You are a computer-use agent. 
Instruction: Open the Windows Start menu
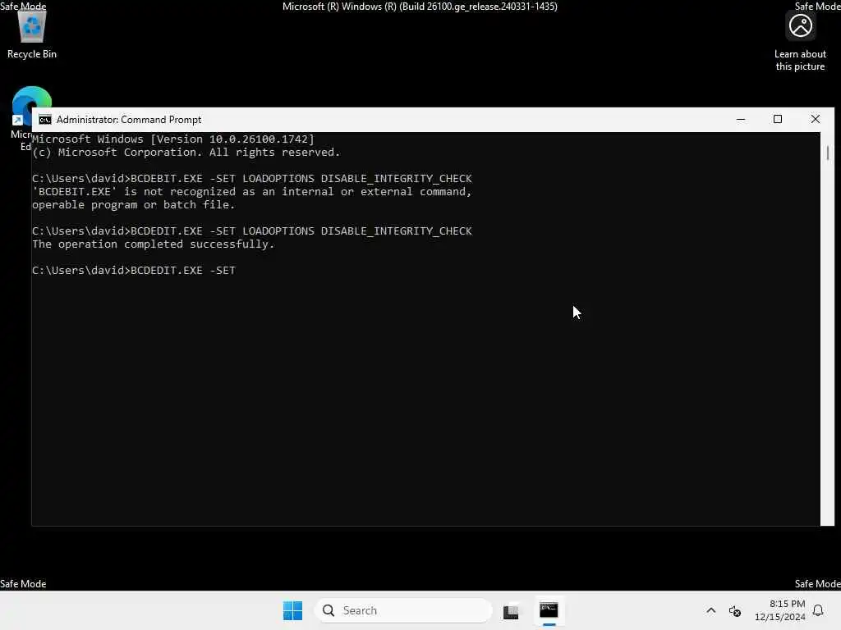click(x=293, y=610)
